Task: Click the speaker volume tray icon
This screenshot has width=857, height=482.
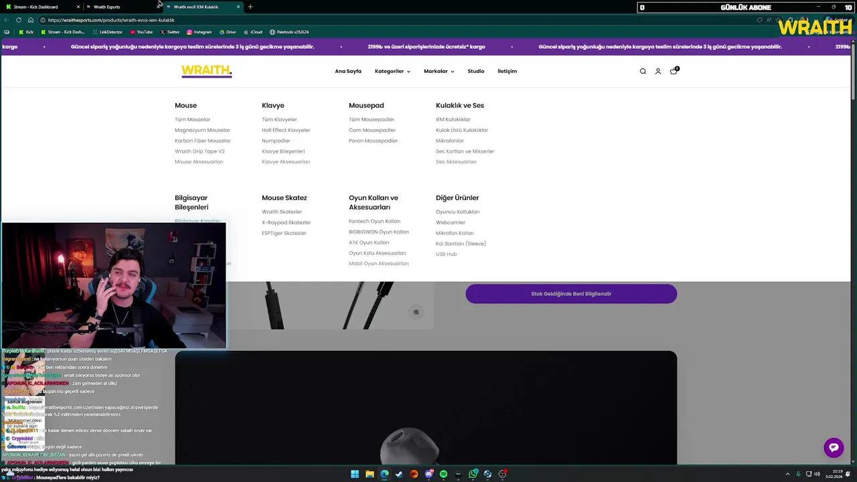Action: tap(817, 474)
